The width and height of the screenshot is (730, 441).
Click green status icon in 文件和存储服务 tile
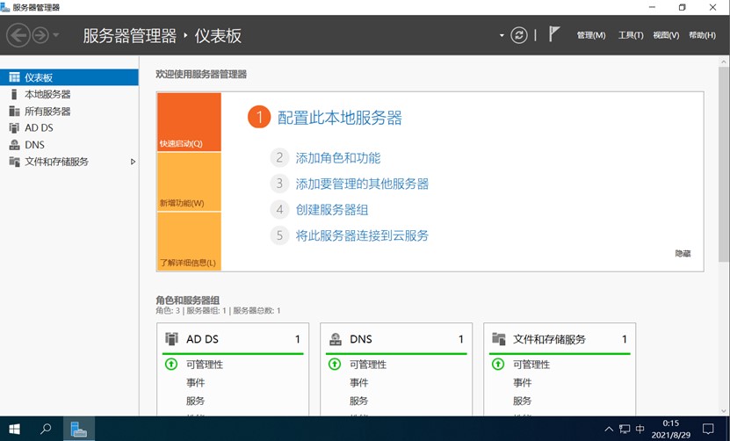coord(498,364)
